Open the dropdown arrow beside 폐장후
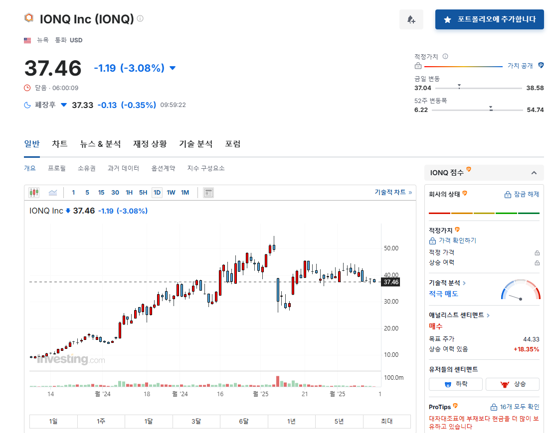The image size is (552, 433). click(63, 105)
